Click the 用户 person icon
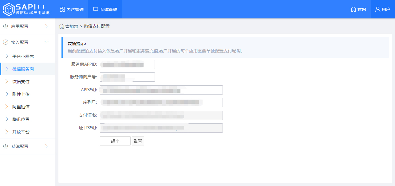The height and width of the screenshot is (186, 395). tap(377, 9)
